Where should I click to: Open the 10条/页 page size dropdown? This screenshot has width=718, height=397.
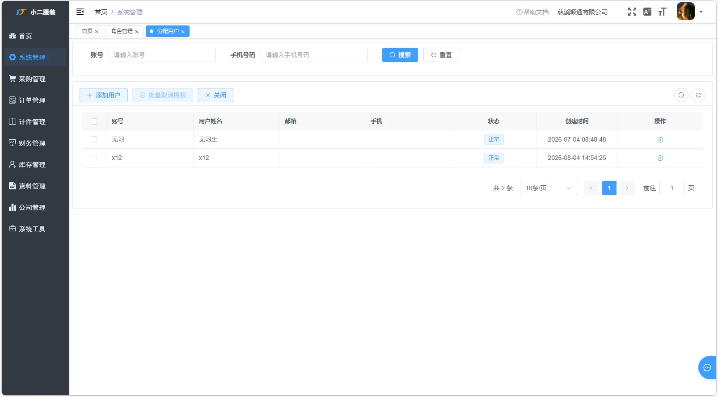pyautogui.click(x=549, y=188)
